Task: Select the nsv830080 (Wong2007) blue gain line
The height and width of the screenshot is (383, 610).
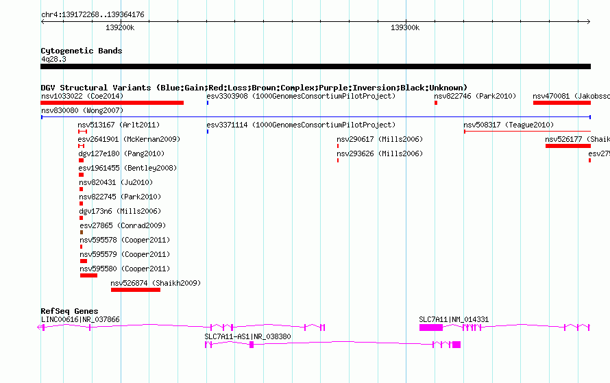Action: 316,117
